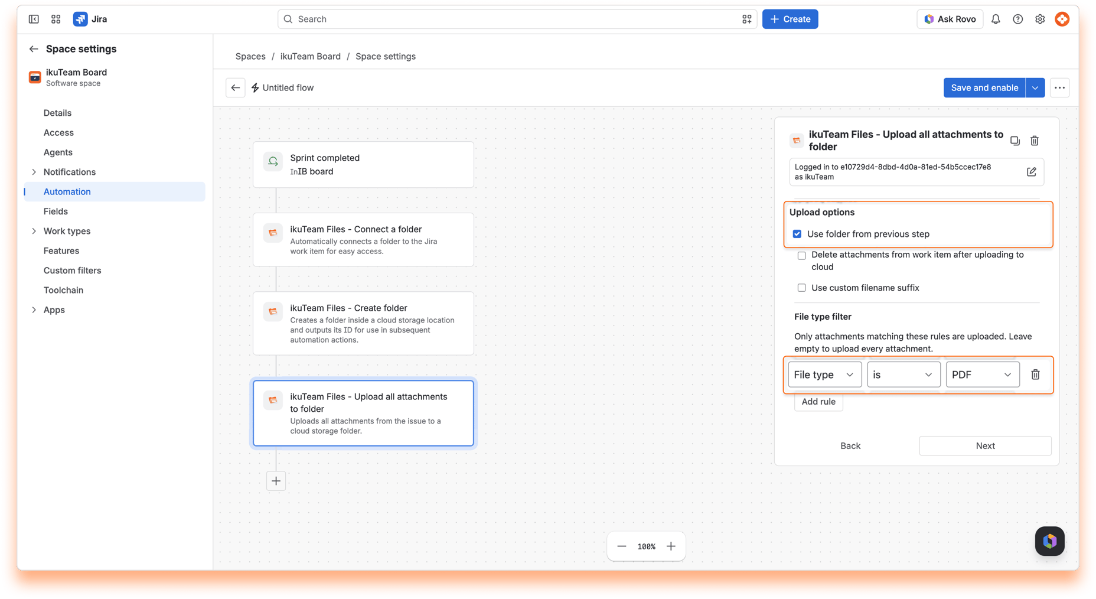Delete the File type filter rule
This screenshot has height=599, width=1096.
1035,375
